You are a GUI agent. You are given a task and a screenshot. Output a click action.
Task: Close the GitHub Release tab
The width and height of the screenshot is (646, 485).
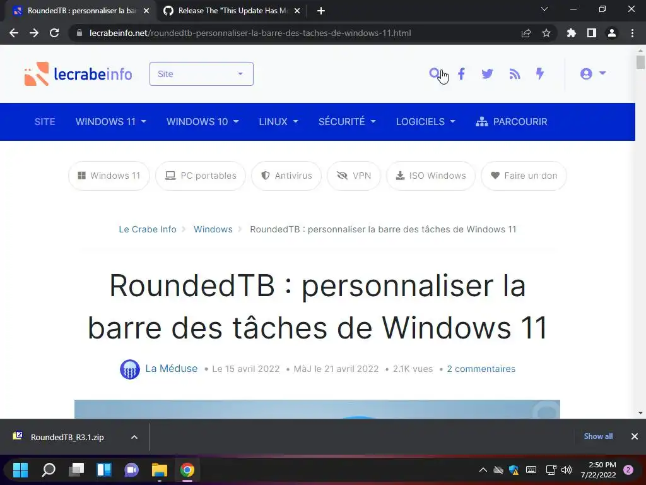[x=297, y=11]
